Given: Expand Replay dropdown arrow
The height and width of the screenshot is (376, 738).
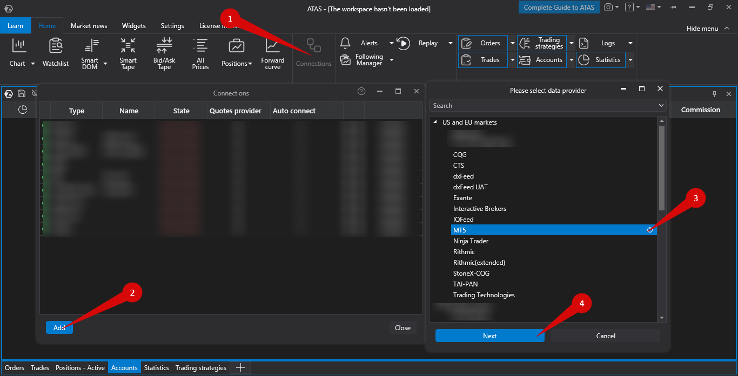Looking at the screenshot, I should [451, 43].
